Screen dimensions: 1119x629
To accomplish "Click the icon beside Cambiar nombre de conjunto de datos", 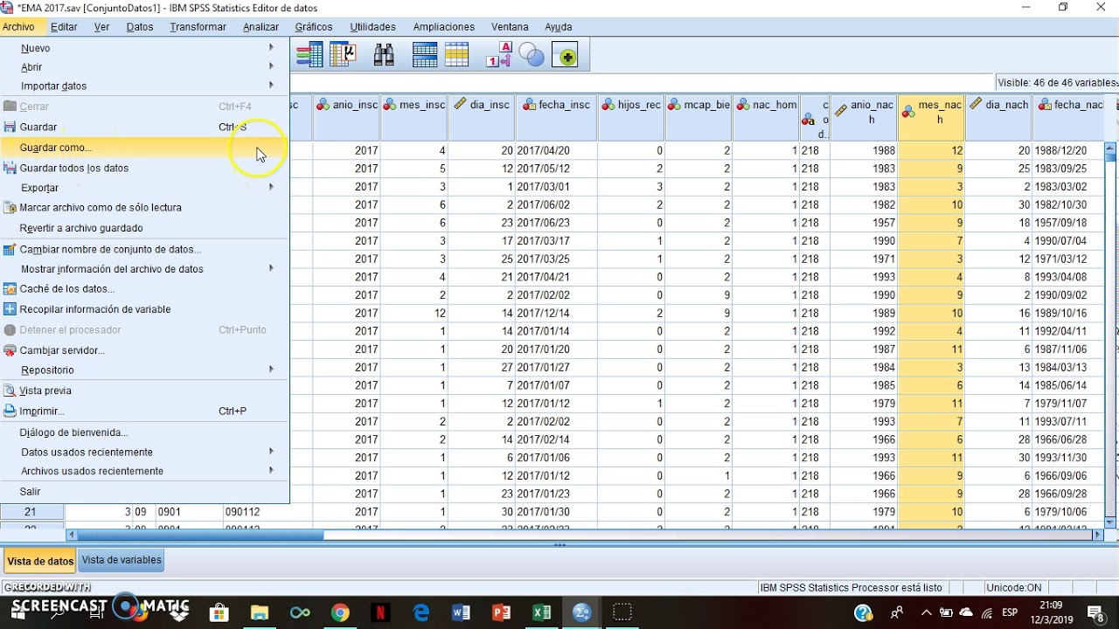I will 10,249.
